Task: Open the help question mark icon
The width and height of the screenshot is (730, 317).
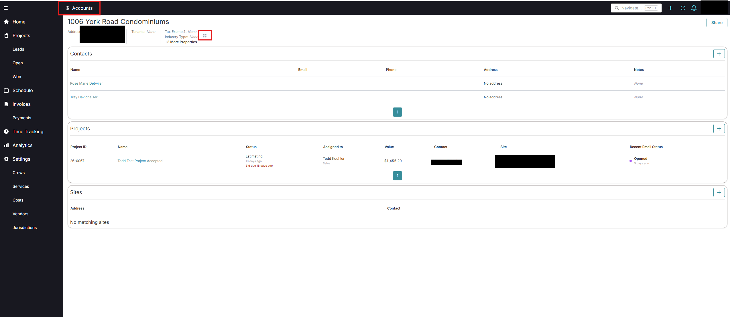Action: click(x=683, y=8)
